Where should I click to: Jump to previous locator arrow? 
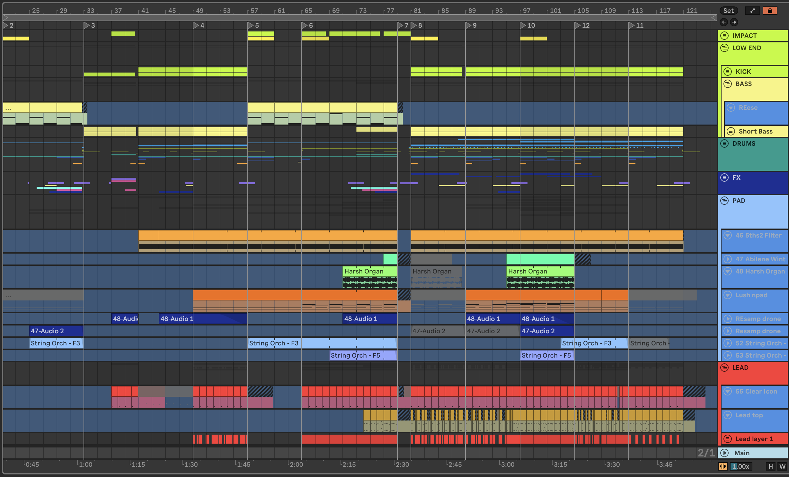[x=724, y=22]
